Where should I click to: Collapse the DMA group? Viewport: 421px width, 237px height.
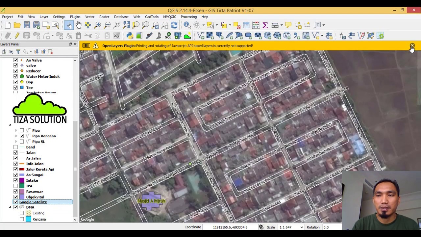point(10,207)
